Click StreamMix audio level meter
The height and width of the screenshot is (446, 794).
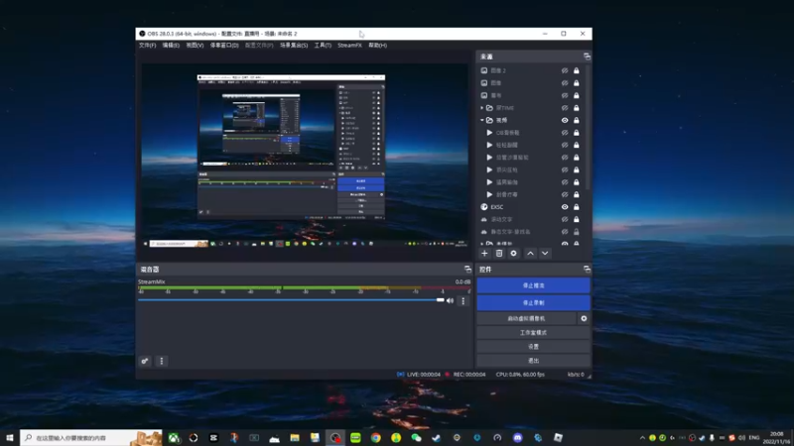[x=304, y=287]
